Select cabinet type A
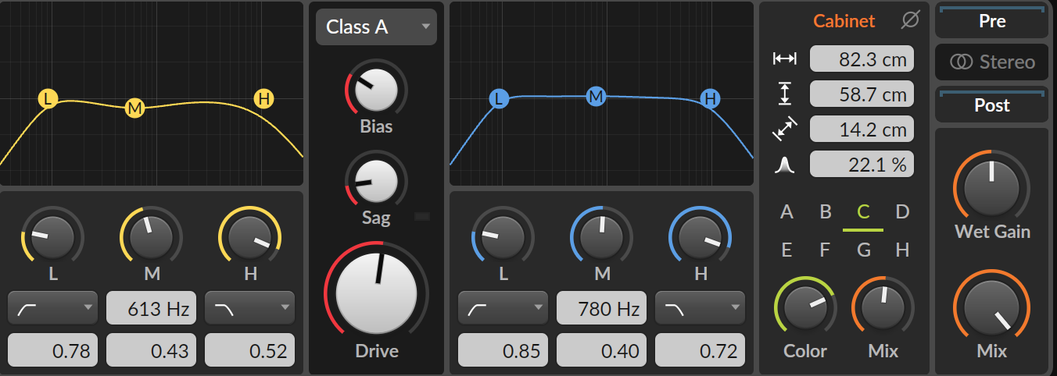The image size is (1057, 376). point(787,211)
